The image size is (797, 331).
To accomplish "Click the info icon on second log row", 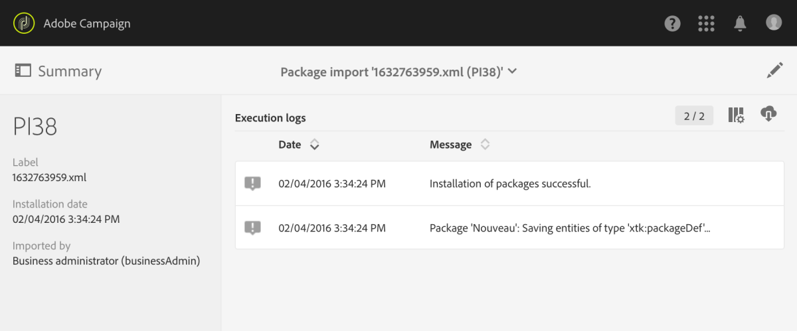I will tap(252, 228).
